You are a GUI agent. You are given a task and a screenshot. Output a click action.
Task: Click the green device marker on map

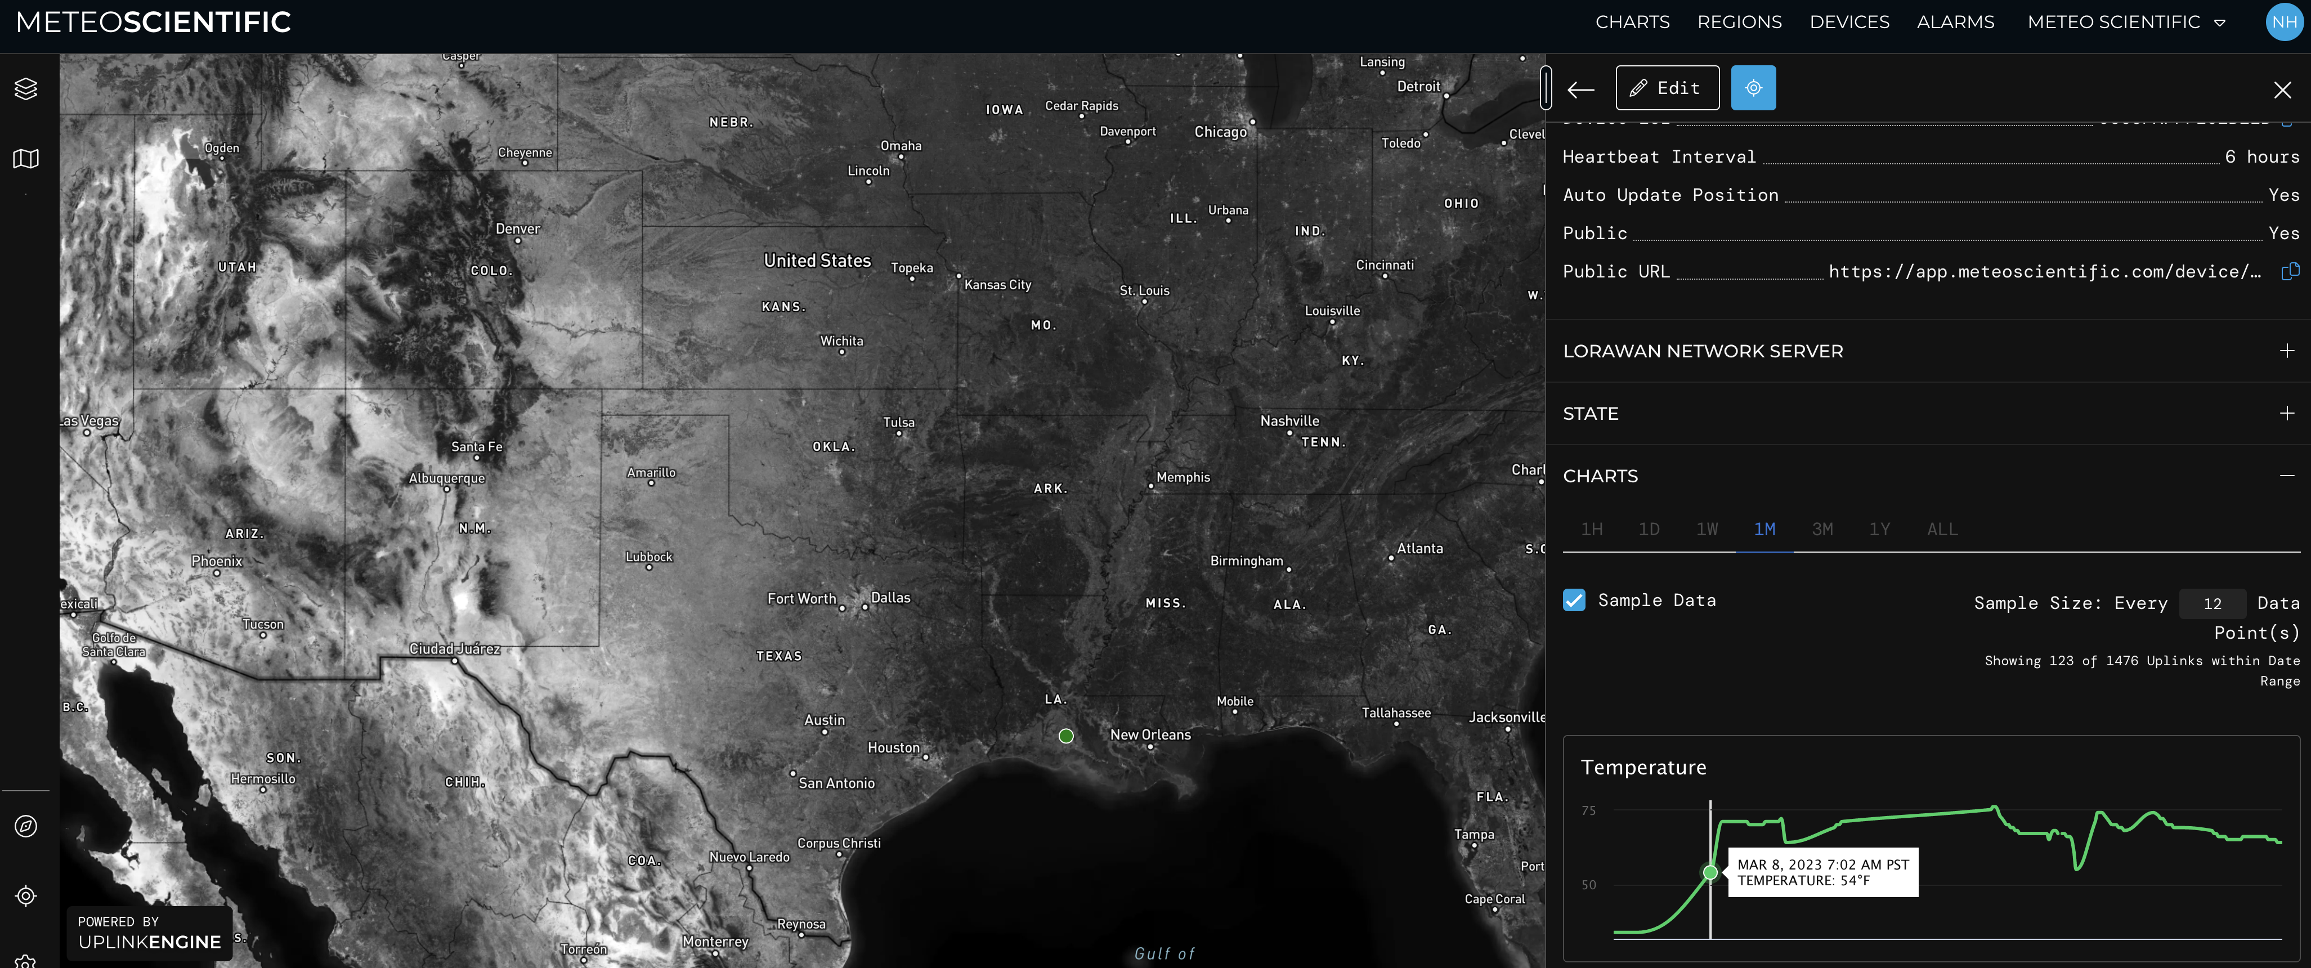[x=1066, y=736]
